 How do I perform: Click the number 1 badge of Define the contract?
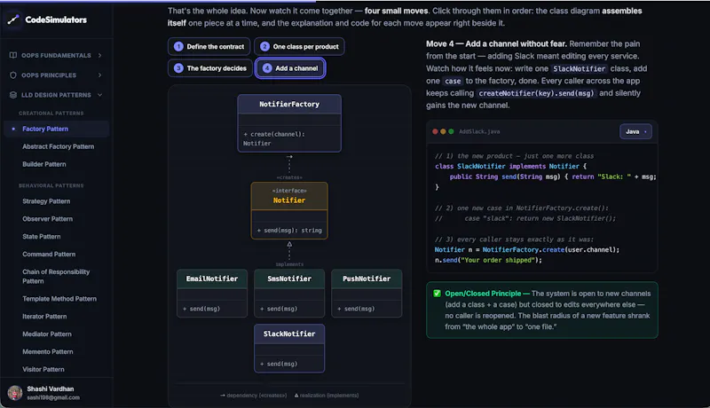tap(178, 47)
